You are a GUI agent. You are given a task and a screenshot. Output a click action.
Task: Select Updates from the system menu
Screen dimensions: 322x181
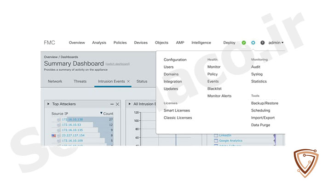tap(171, 89)
